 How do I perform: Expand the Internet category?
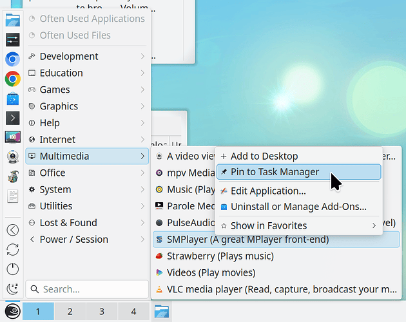click(x=87, y=140)
